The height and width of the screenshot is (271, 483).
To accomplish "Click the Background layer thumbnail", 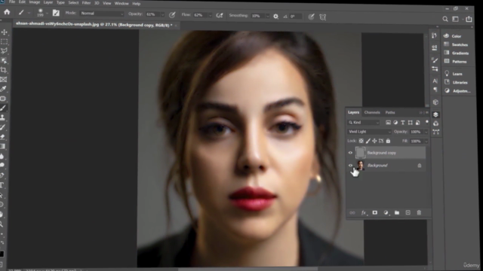I will click(x=360, y=166).
